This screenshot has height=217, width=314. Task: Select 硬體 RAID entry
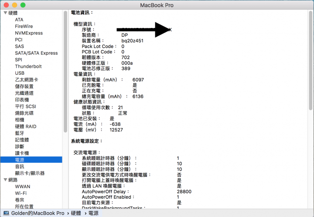coord(26,126)
